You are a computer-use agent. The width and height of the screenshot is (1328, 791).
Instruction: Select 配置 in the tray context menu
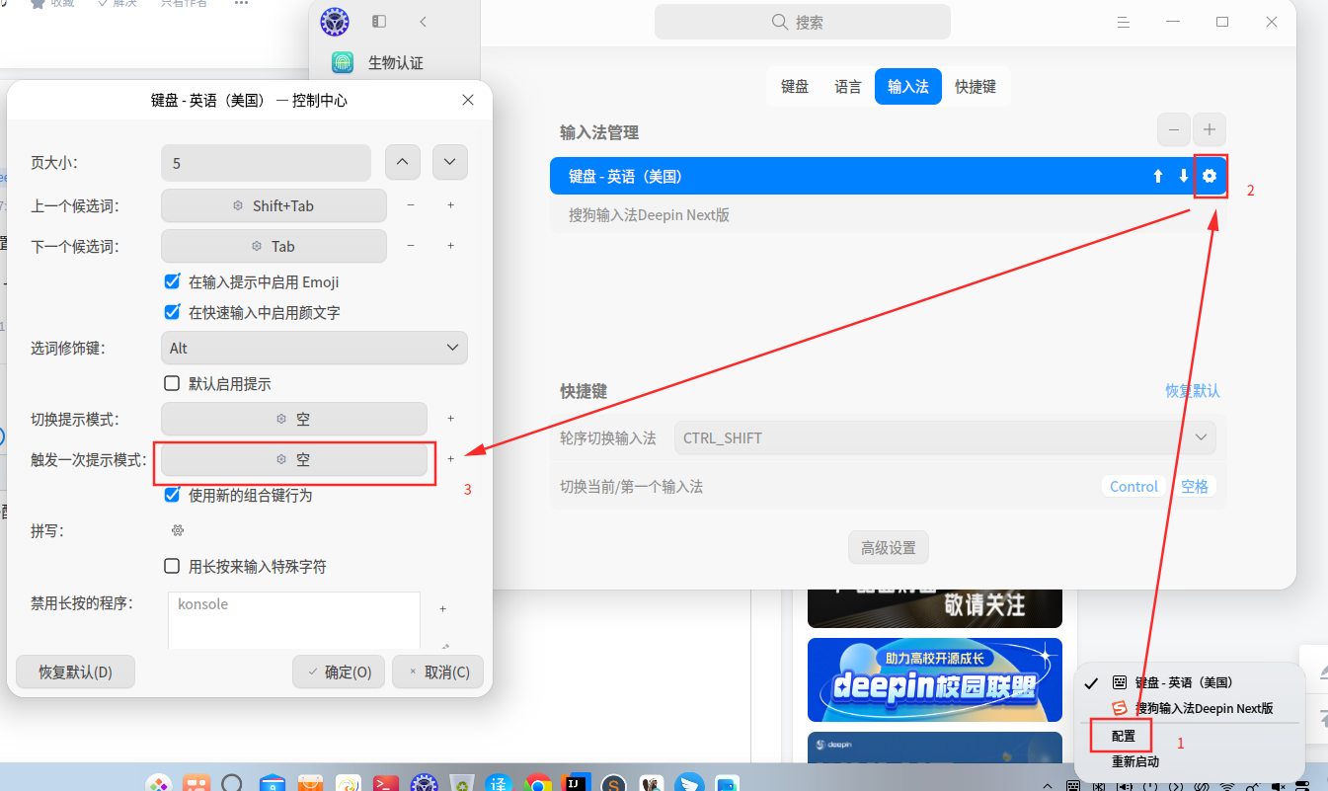pyautogui.click(x=1123, y=736)
